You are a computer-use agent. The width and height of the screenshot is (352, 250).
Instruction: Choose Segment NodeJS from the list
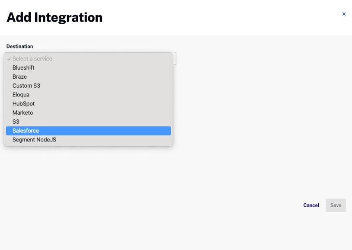coord(34,140)
